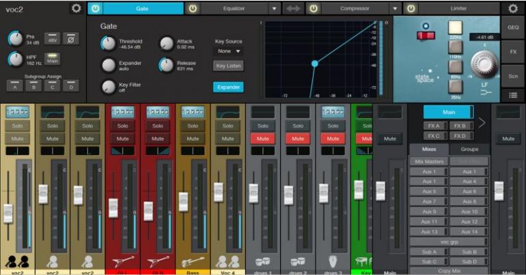Toggle the Gate power button
Viewport: 526px width, 275px height.
point(95,9)
